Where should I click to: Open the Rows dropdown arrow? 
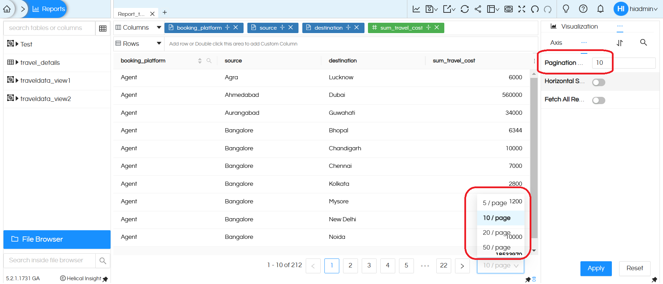pyautogui.click(x=159, y=43)
